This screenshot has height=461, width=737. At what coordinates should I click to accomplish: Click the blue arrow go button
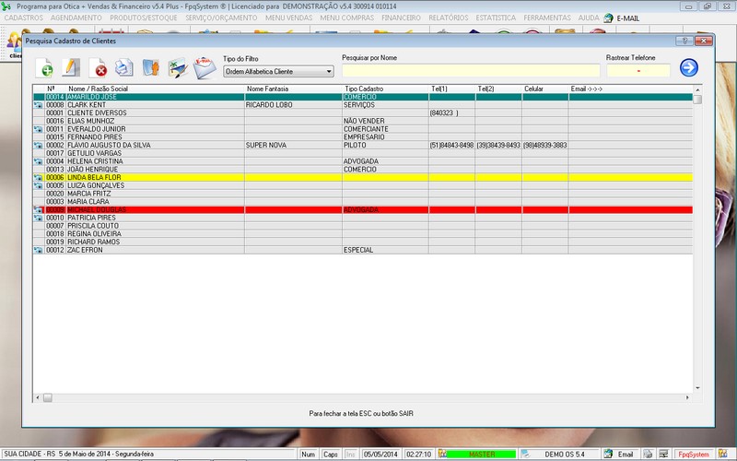pyautogui.click(x=688, y=67)
